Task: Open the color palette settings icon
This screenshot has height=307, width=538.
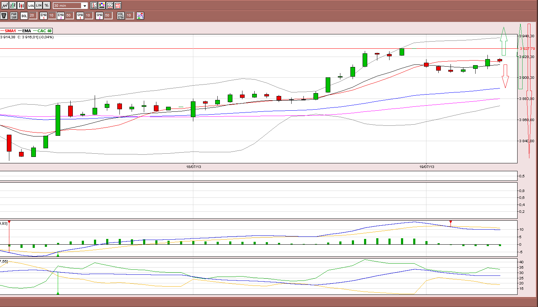Action: point(102,5)
